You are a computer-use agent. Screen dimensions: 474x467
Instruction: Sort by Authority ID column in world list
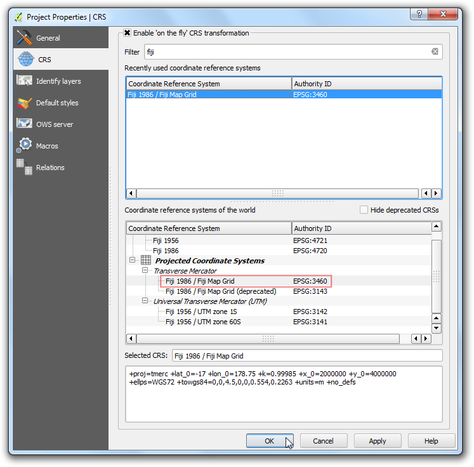click(x=360, y=228)
